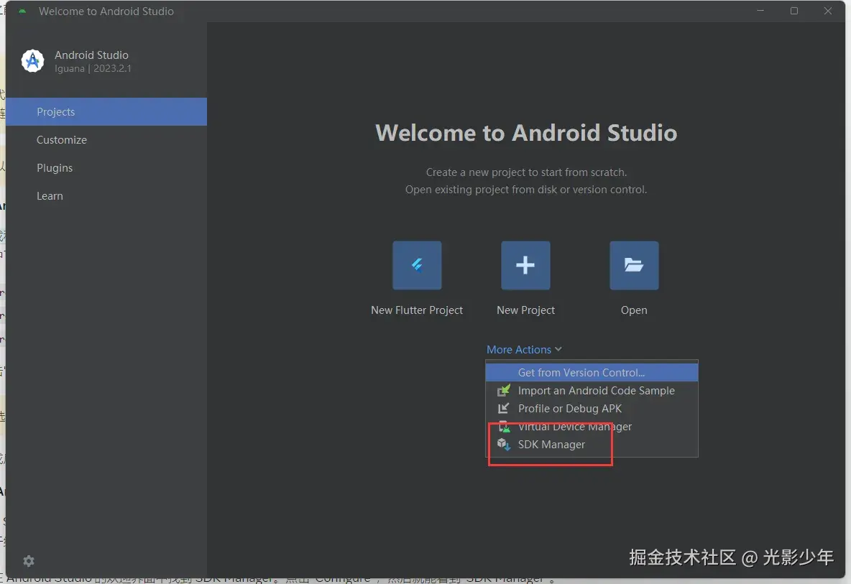Click the New Project label
The height and width of the screenshot is (584, 851).
coord(525,310)
